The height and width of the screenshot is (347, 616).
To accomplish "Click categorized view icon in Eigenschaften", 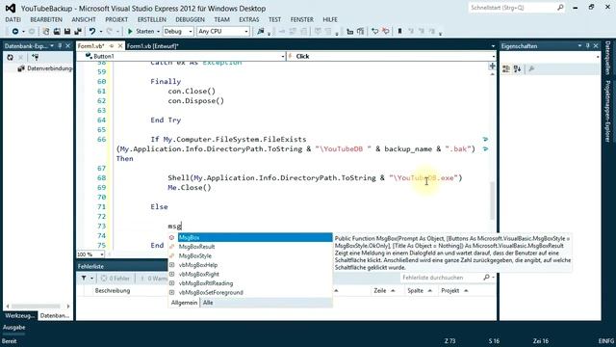I will pyautogui.click(x=506, y=68).
